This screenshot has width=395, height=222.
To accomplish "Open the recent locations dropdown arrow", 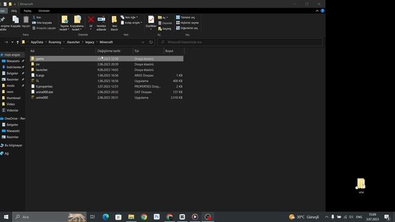I will pos(12,42).
